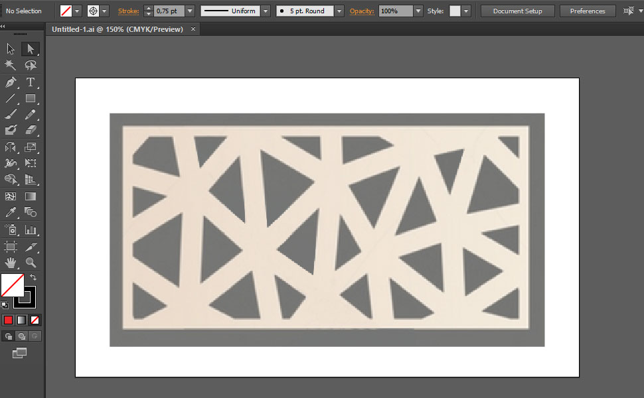Select the Untitled-1.ai document tab

click(118, 29)
